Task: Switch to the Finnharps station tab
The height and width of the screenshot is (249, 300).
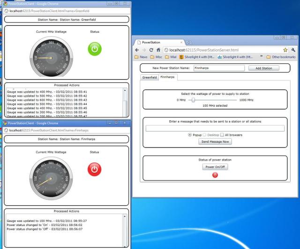Action: pos(168,77)
